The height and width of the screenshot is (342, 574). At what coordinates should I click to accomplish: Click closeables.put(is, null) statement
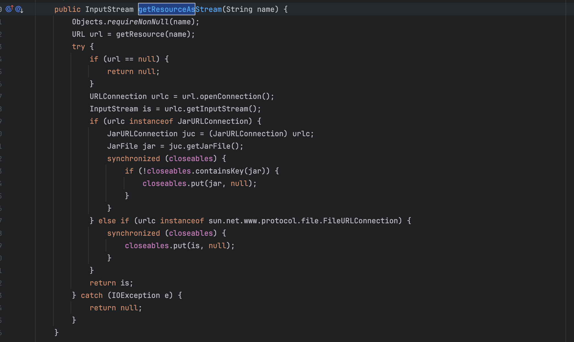[180, 246]
